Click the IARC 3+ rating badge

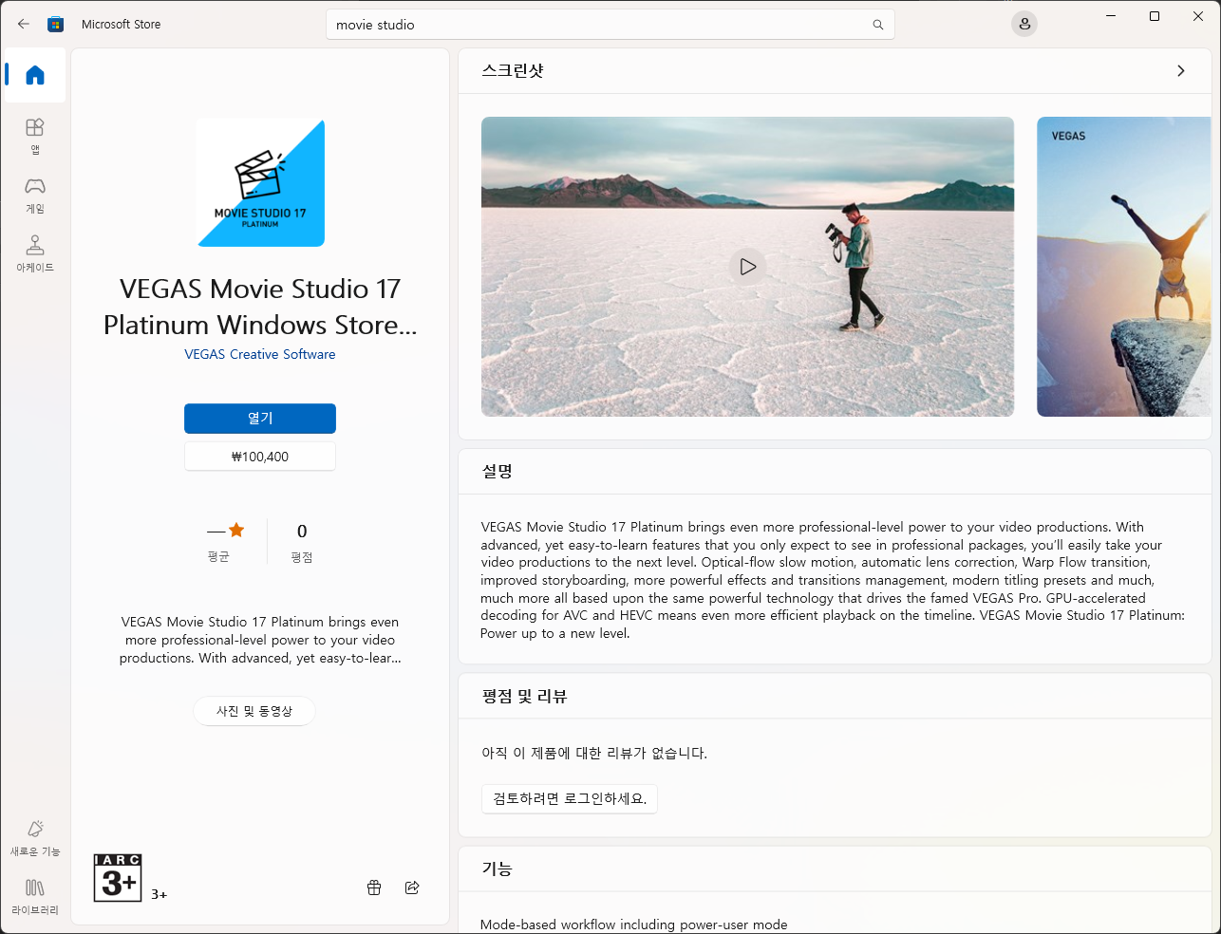(x=118, y=877)
